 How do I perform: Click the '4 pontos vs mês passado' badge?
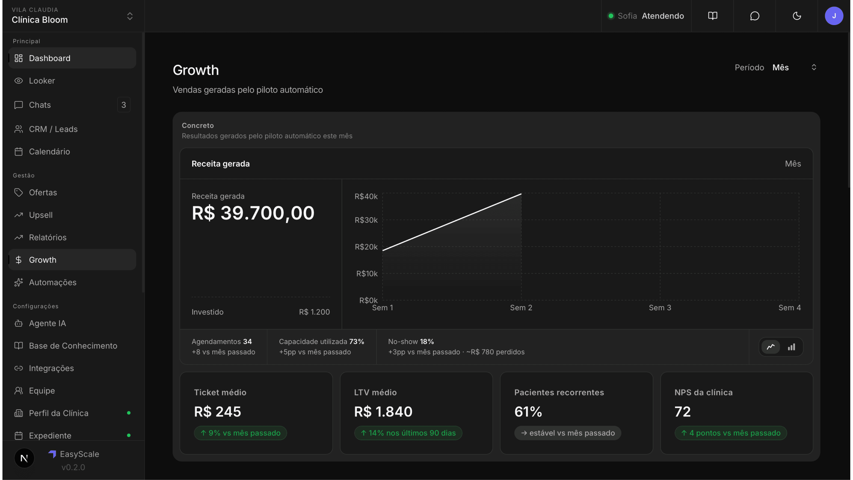tap(731, 433)
